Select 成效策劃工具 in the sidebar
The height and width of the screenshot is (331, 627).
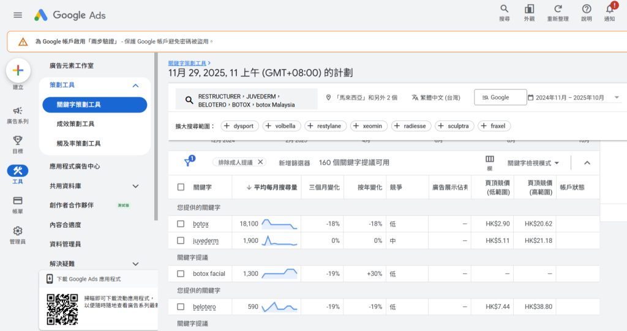click(75, 124)
